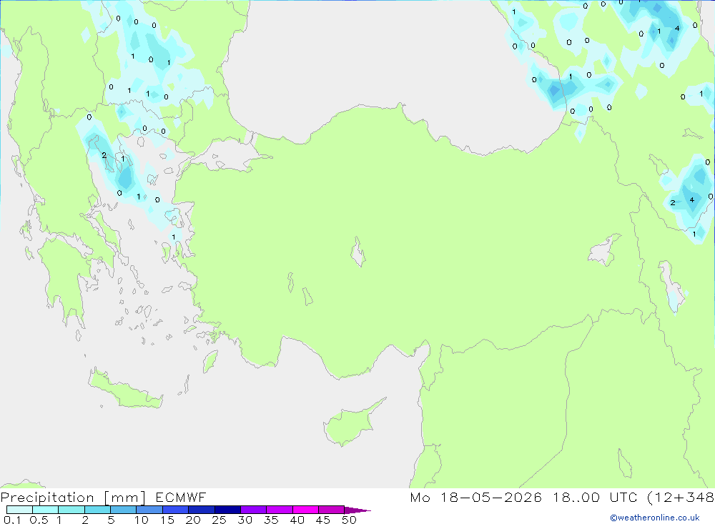Click the '40' legend scale label
This screenshot has width=715, height=524.
297,520
